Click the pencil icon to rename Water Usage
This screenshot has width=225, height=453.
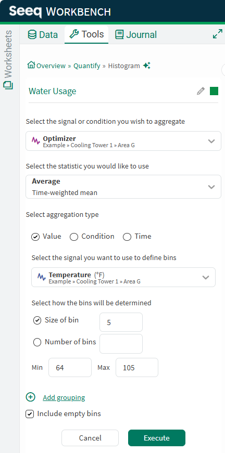[x=201, y=92]
